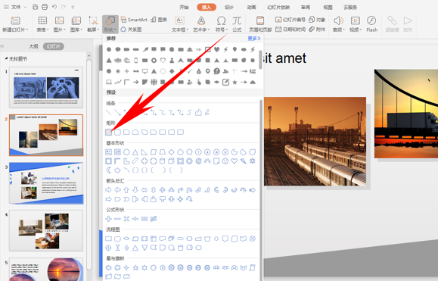Viewport: 438px width, 281px height.
Task: Select the filled heart in recommended shapes
Action: click(x=217, y=49)
